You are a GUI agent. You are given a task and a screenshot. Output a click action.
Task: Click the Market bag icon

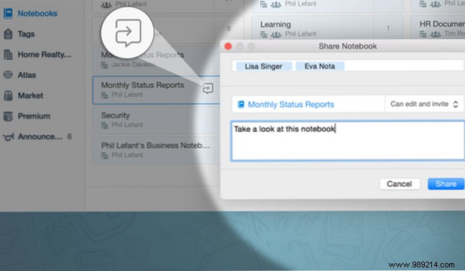point(8,96)
